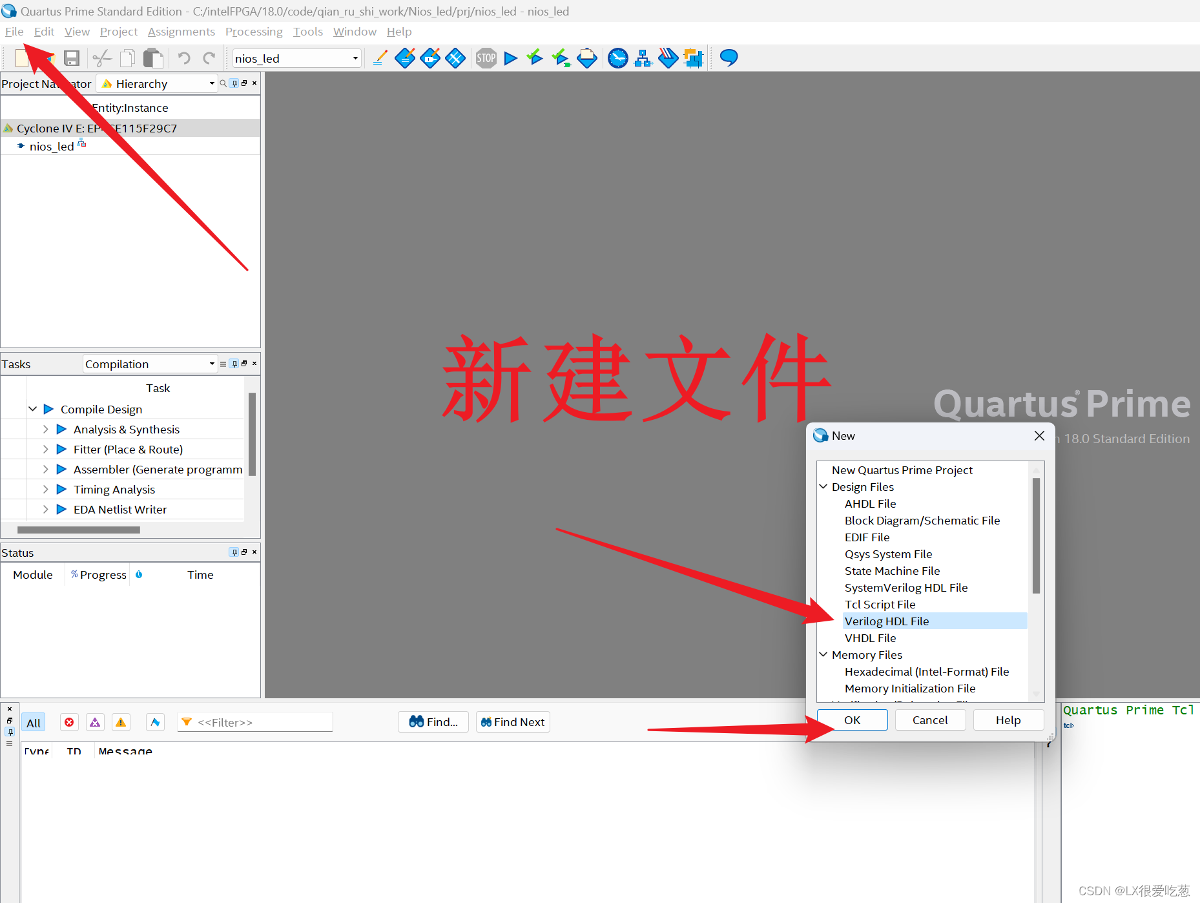Toggle critical warning messages filter
The width and height of the screenshot is (1200, 903).
95,722
